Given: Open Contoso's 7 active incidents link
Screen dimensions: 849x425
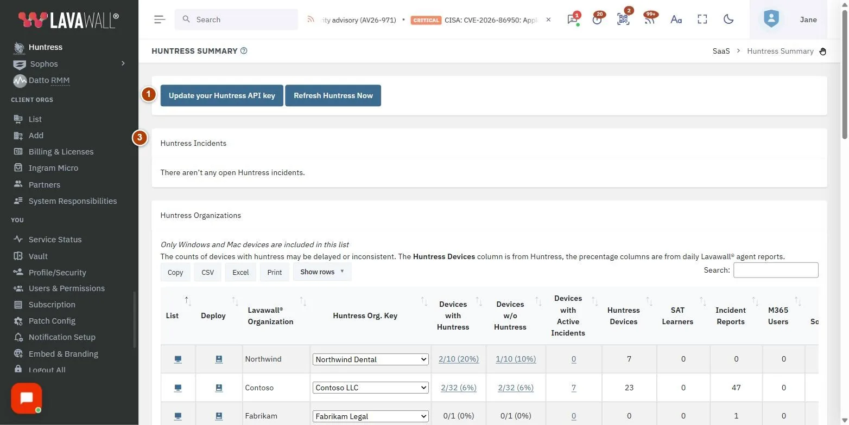Looking at the screenshot, I should click(x=574, y=388).
